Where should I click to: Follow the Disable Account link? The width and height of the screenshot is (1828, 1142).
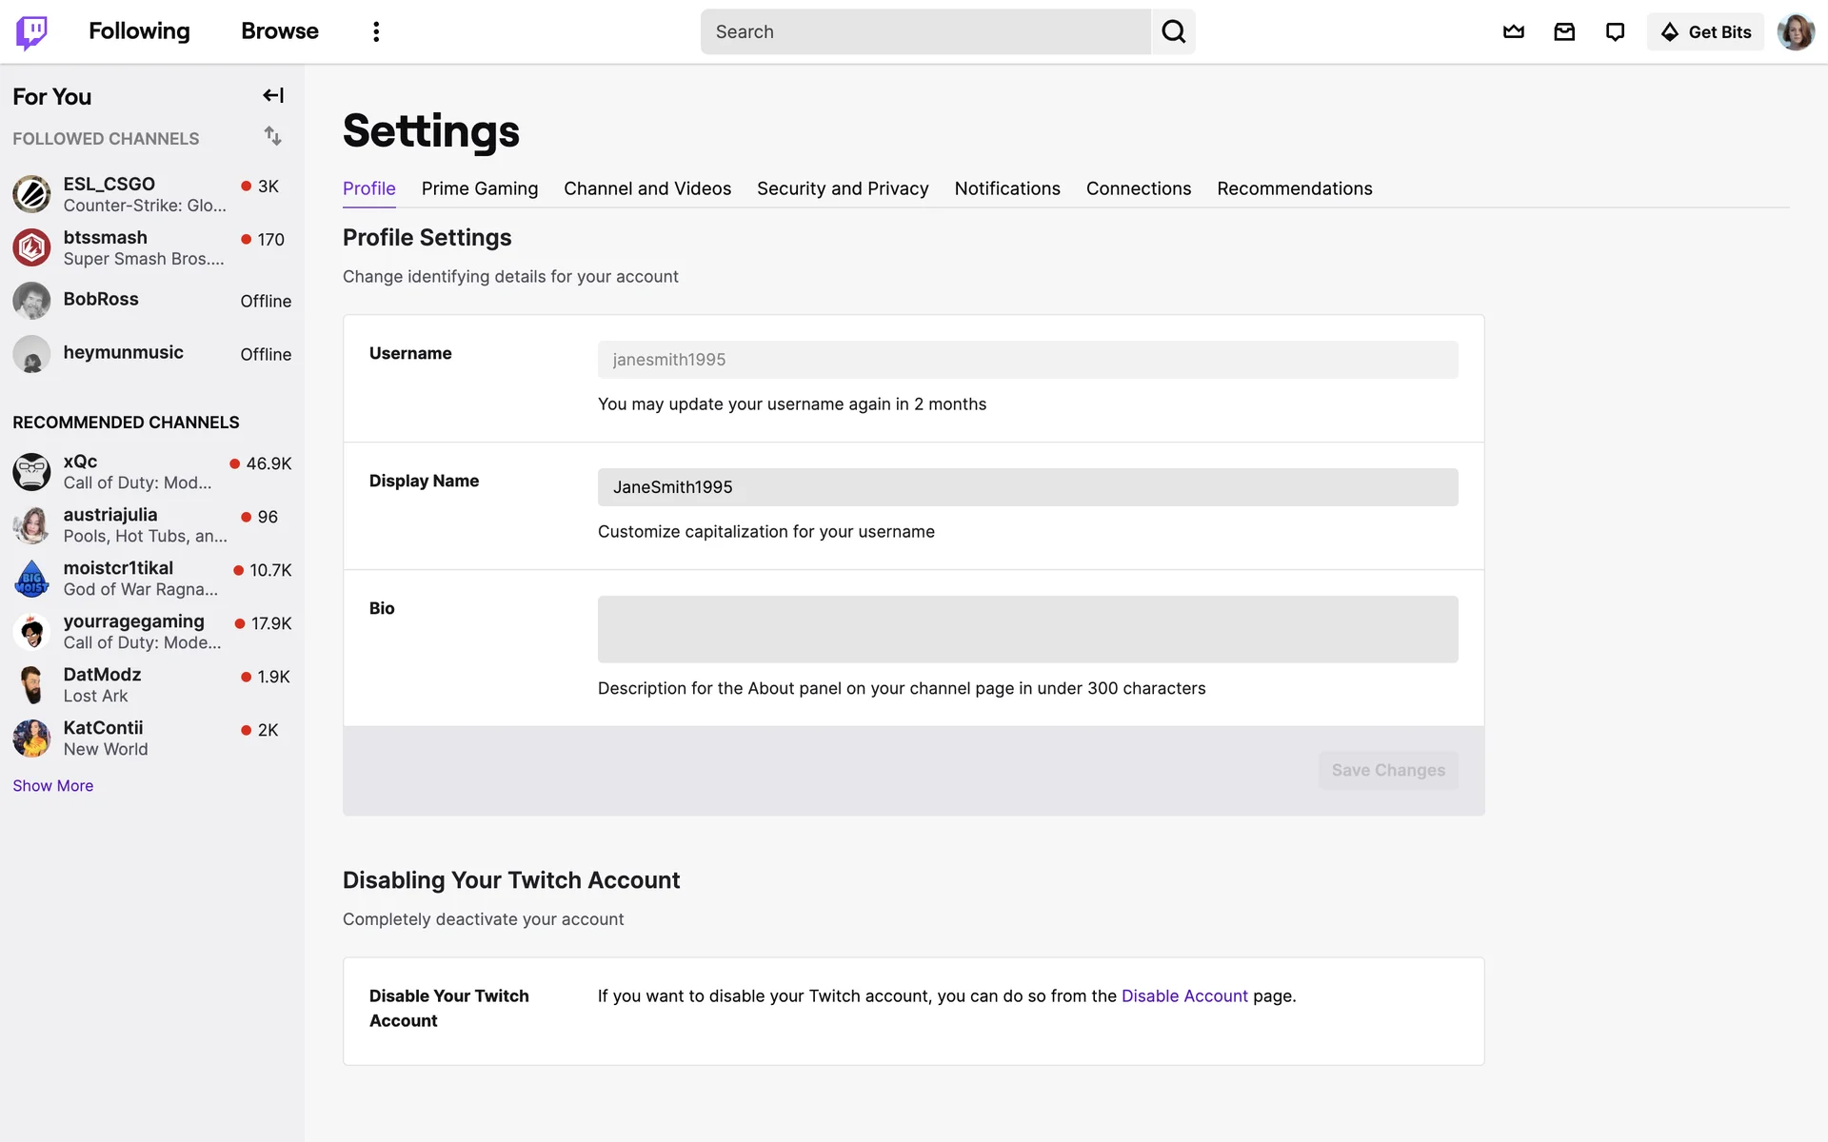point(1183,995)
